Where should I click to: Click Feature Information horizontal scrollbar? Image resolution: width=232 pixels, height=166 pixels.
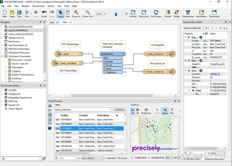coord(202,148)
